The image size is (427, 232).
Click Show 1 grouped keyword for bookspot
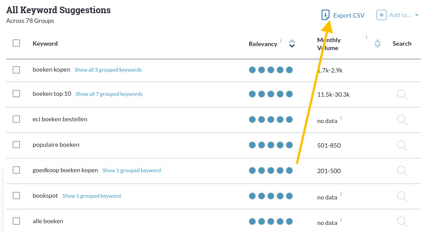click(x=91, y=196)
